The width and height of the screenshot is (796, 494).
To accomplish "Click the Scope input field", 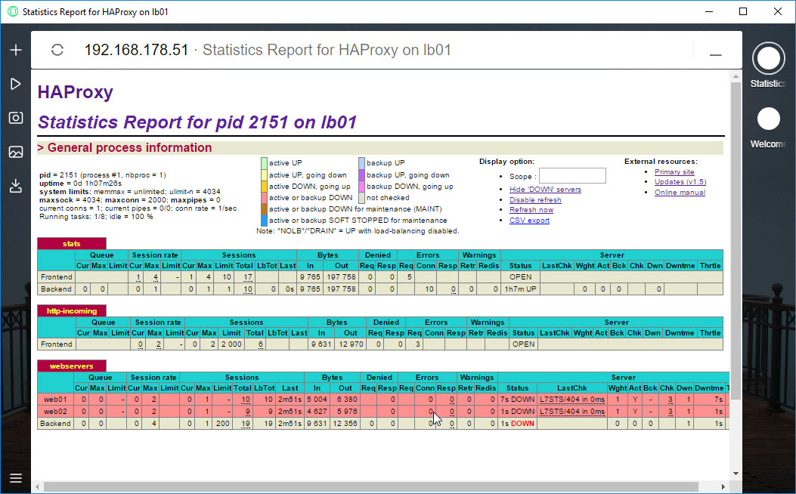I will coord(572,176).
